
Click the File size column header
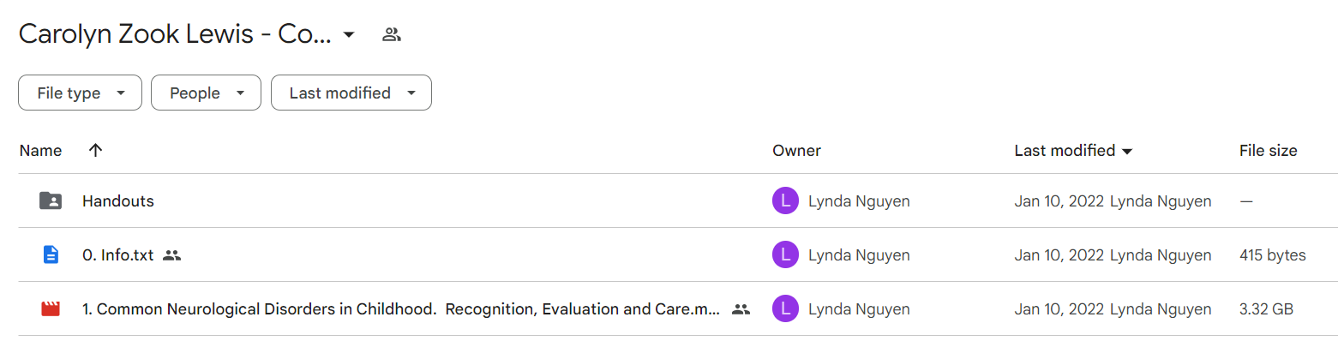point(1268,151)
